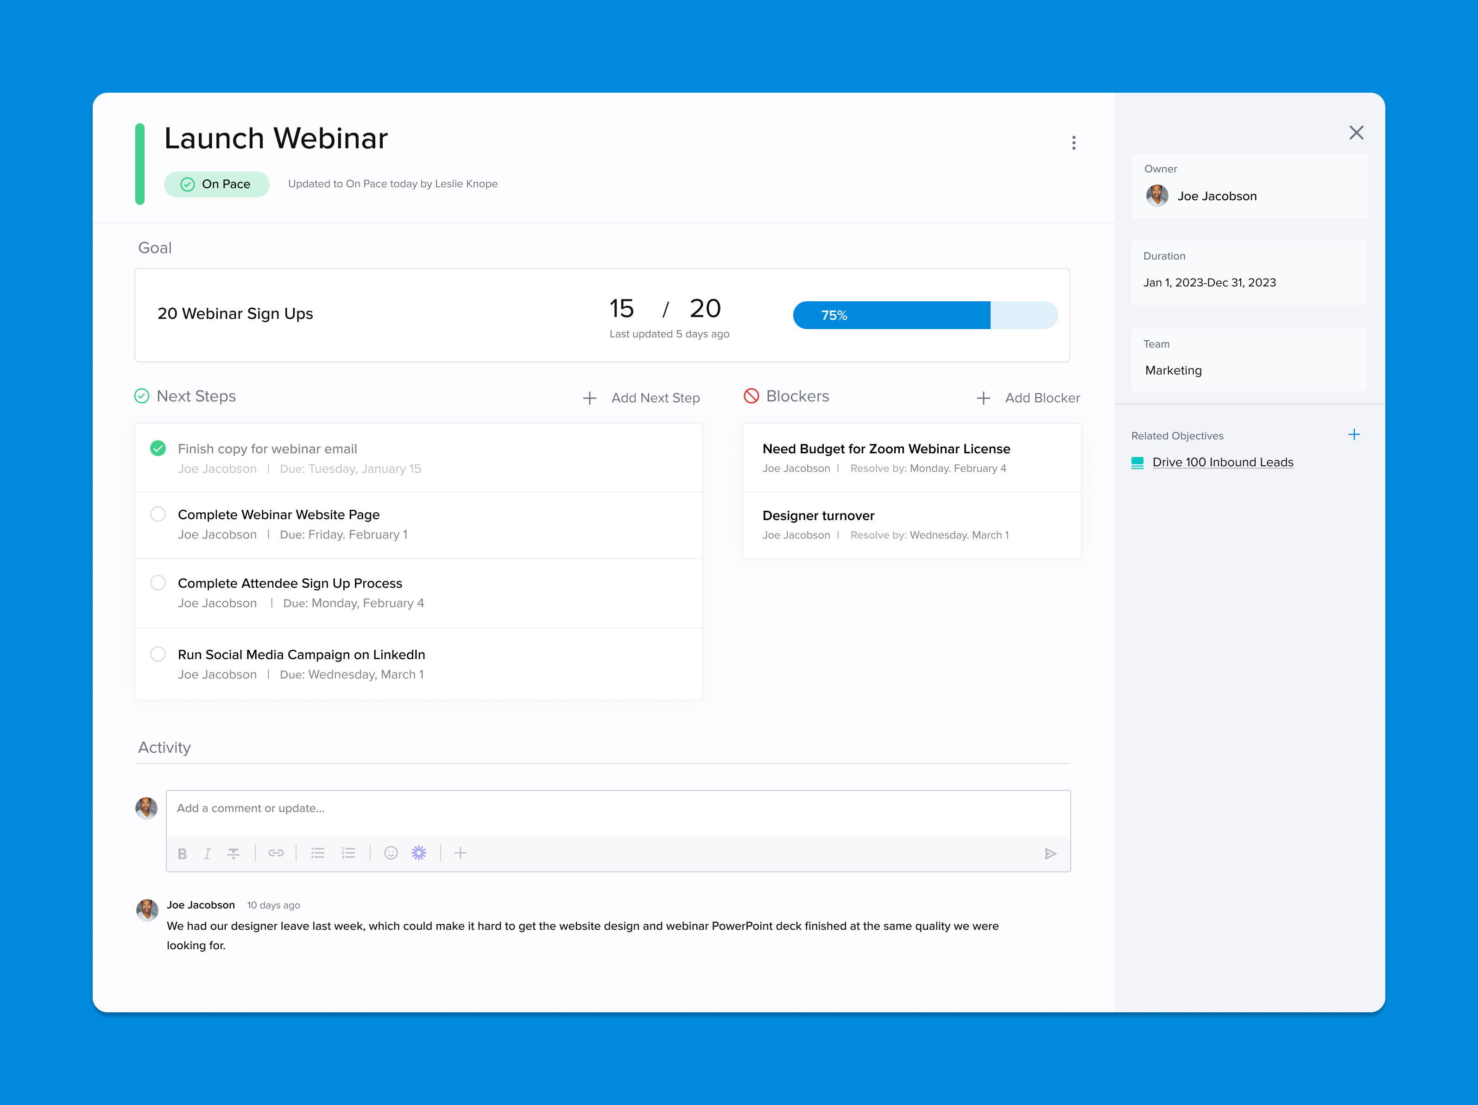1478x1105 pixels.
Task: Click the send arrow to post comment
Action: [1051, 853]
